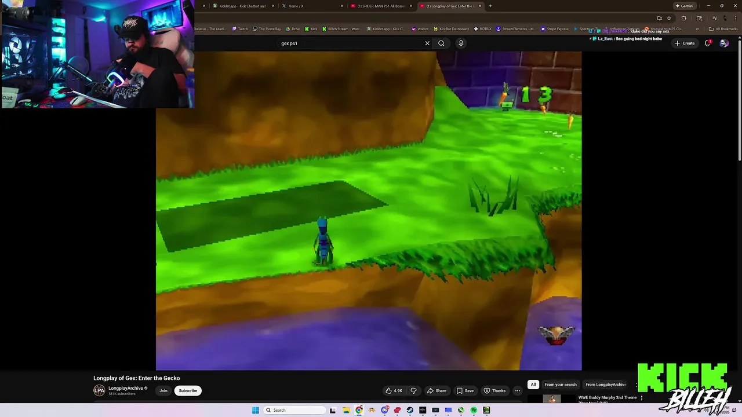Open the LongplayArchive channel avatar
The height and width of the screenshot is (417, 742).
click(99, 390)
